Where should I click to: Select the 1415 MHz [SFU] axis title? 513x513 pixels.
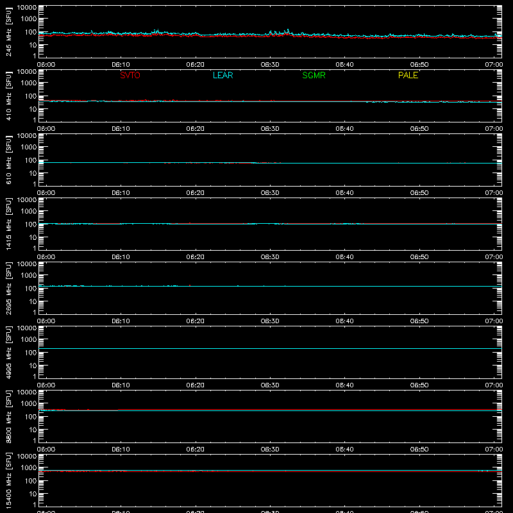[8, 224]
